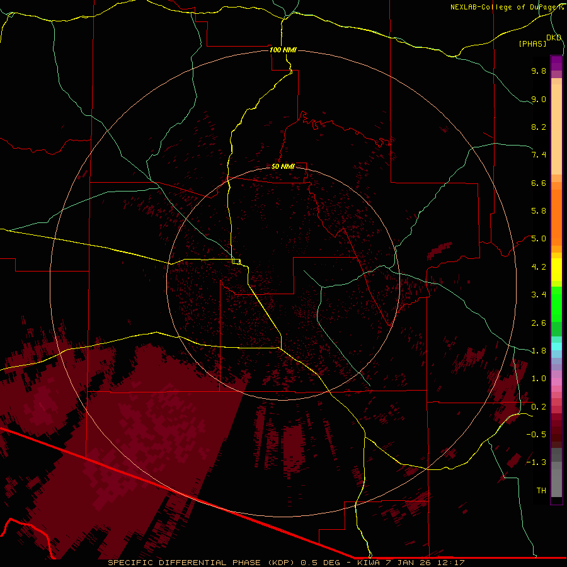Click the 9.0 value on the color scale

pyautogui.click(x=539, y=99)
